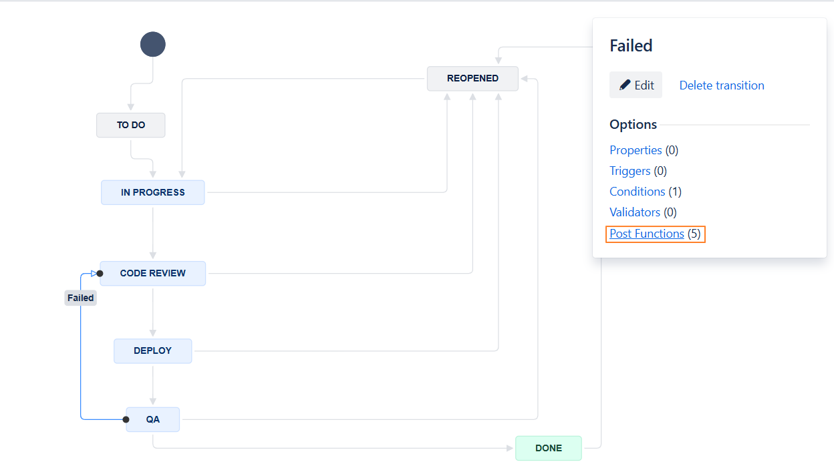Click the black dot handle on QA
The height and width of the screenshot is (470, 834).
(x=126, y=419)
